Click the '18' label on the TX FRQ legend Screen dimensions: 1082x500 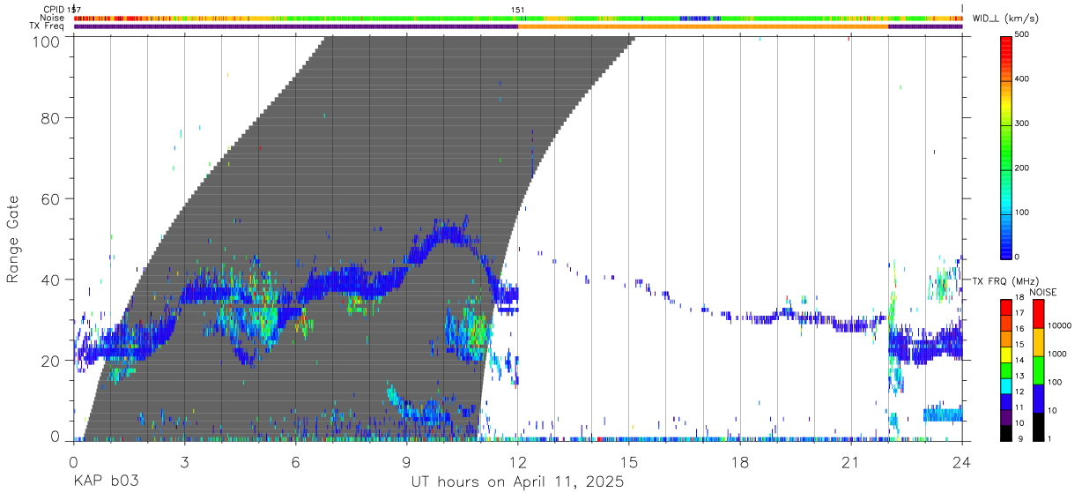click(x=1021, y=298)
